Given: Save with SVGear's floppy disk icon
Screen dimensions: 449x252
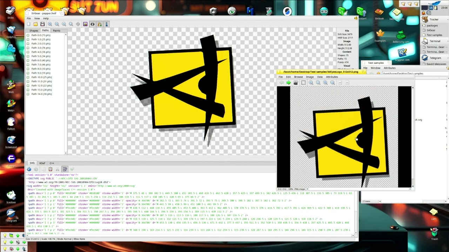Looking at the screenshot, I should pos(42,24).
